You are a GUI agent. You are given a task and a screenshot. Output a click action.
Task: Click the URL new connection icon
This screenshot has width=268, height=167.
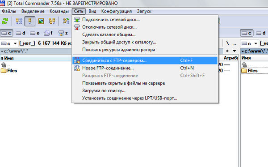coord(77,68)
